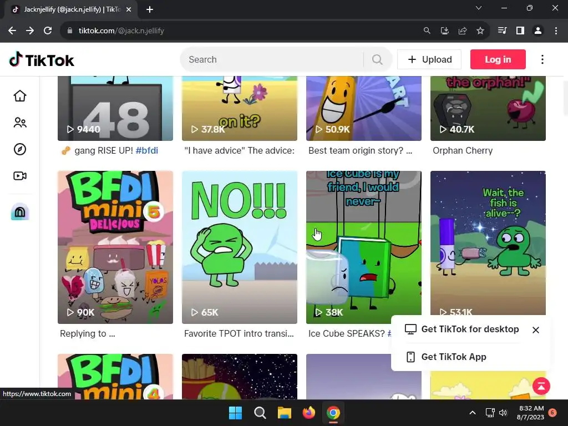The image size is (568, 426).
Task: Open the video with 50.9K views
Action: click(364, 108)
